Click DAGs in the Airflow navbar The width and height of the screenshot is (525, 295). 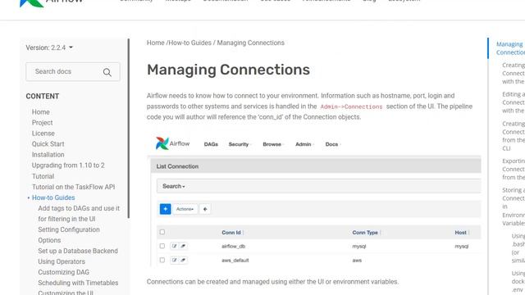click(x=211, y=144)
